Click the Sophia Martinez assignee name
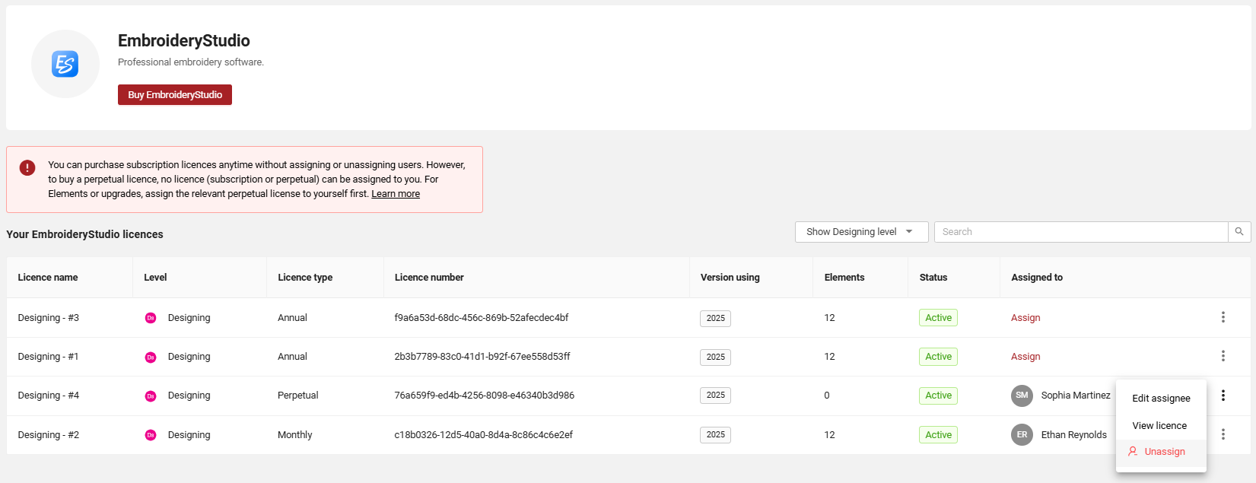 click(1076, 396)
